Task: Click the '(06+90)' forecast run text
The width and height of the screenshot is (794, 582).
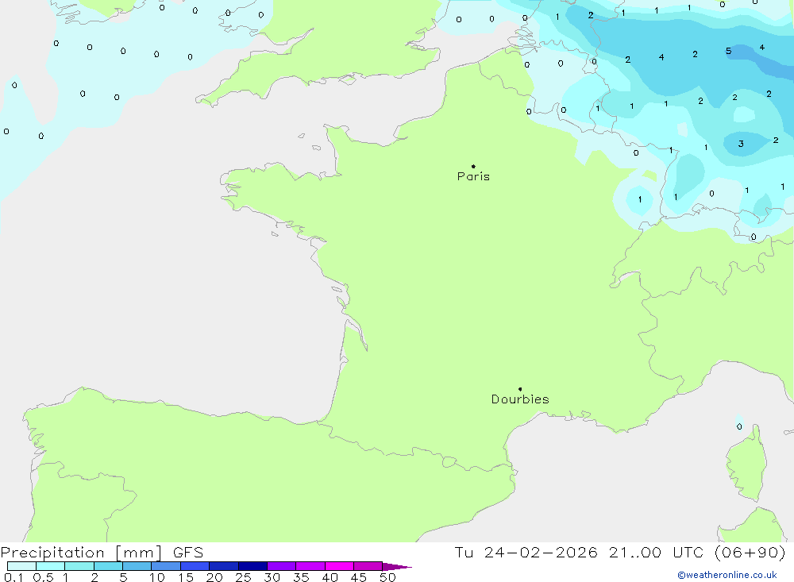Action: coord(750,552)
